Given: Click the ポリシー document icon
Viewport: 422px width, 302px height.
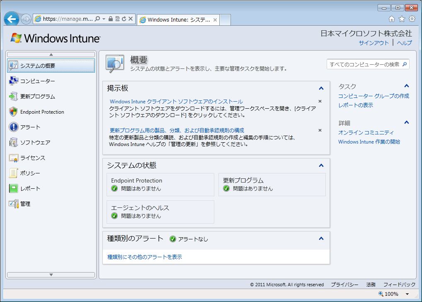Looking at the screenshot, I should [x=13, y=173].
